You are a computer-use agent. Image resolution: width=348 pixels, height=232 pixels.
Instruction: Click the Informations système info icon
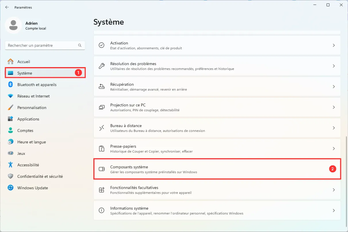pos(101,210)
